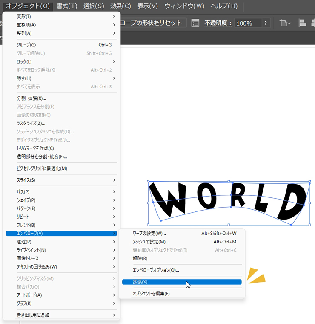Click the envelope options icon in control bar
The image size is (315, 324).
tap(195, 23)
